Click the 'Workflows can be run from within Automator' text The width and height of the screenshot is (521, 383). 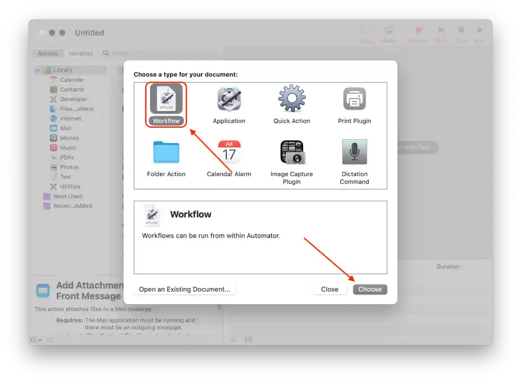click(211, 236)
